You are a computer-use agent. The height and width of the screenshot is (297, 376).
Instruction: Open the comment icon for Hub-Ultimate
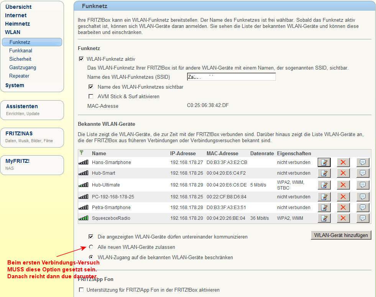coord(363,185)
